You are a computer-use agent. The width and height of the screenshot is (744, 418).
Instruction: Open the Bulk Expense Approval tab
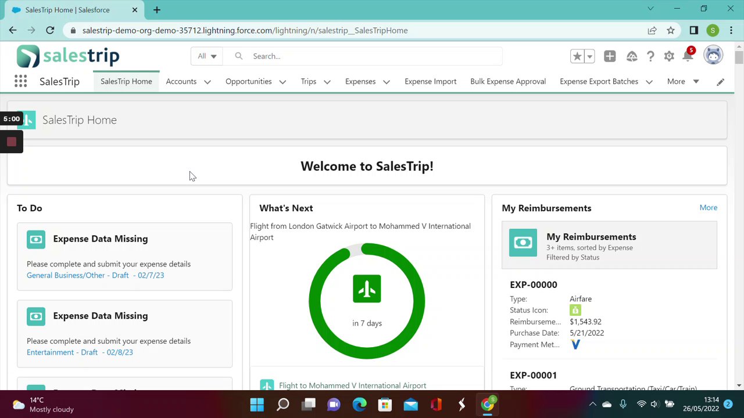[x=508, y=81]
